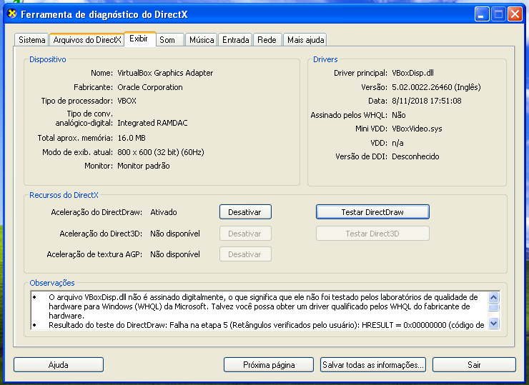This screenshot has height=385, width=529.
Task: Click the disabled Testar Direct3D button
Action: pos(372,234)
